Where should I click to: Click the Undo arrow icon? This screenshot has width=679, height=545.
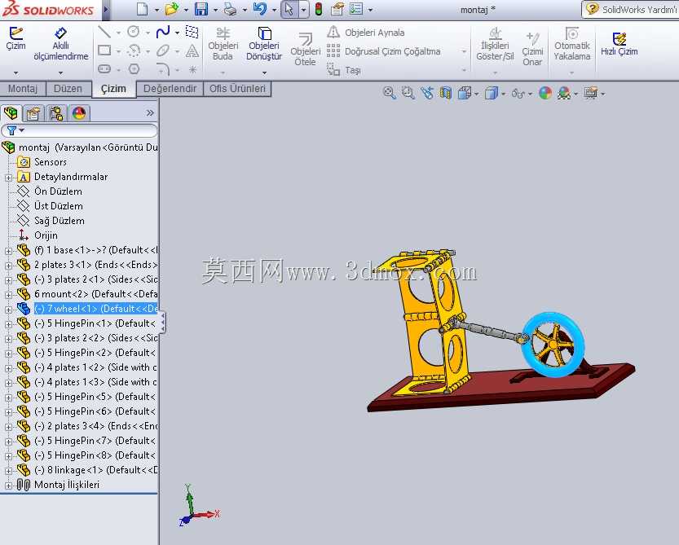click(x=260, y=9)
